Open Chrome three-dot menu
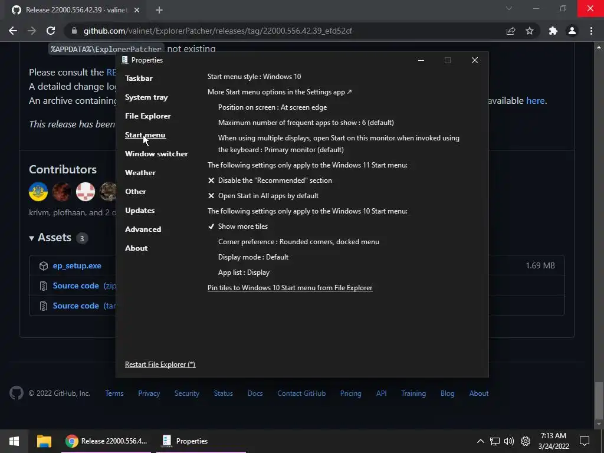The width and height of the screenshot is (604, 453). point(591,31)
